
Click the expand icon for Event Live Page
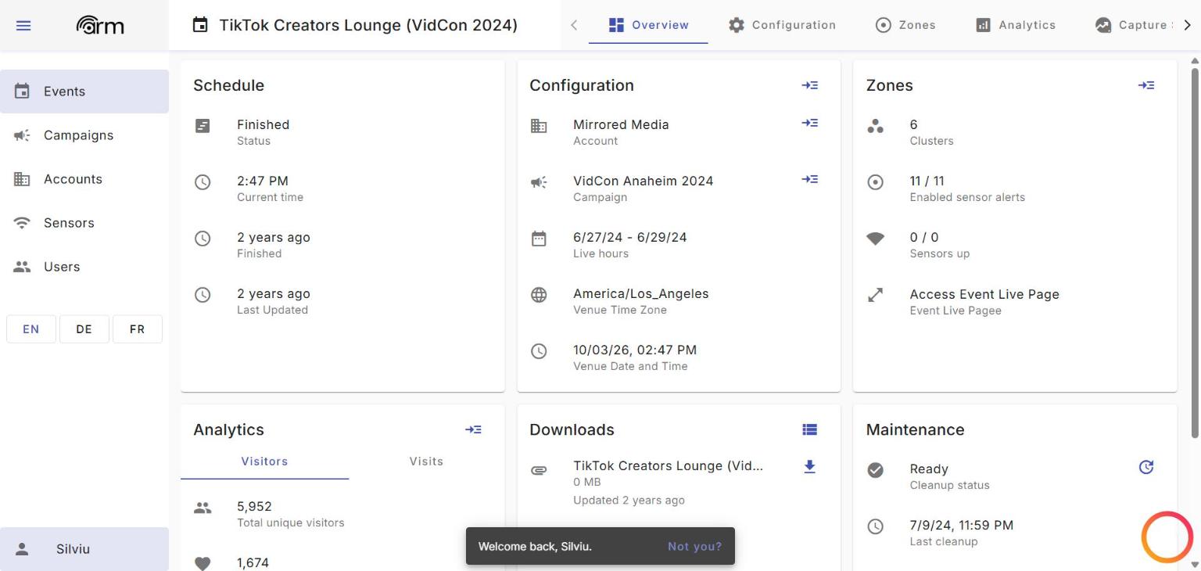[x=876, y=295]
